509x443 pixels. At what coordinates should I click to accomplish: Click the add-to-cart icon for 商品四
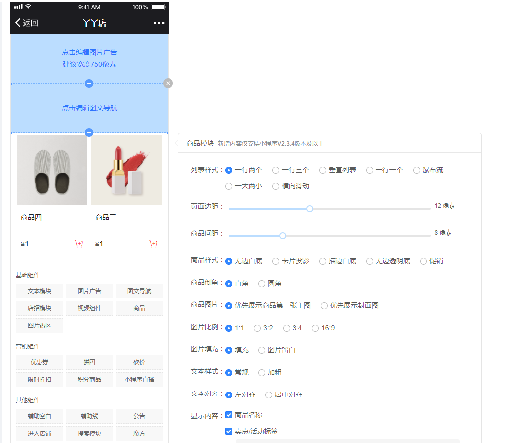79,244
